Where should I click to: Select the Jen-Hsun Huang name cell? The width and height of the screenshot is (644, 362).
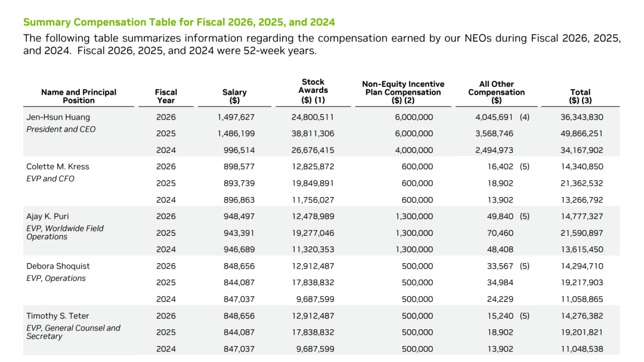pos(58,117)
